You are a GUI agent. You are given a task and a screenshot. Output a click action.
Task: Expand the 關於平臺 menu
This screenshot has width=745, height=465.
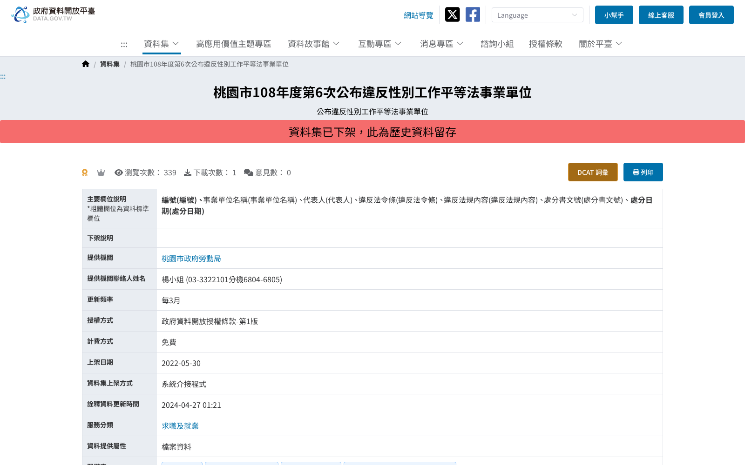coord(601,44)
